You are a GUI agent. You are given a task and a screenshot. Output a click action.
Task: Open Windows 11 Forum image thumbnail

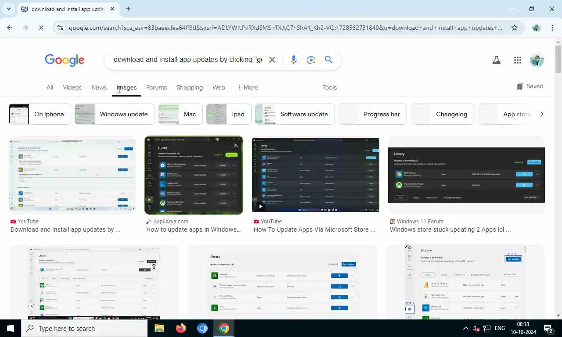466,175
